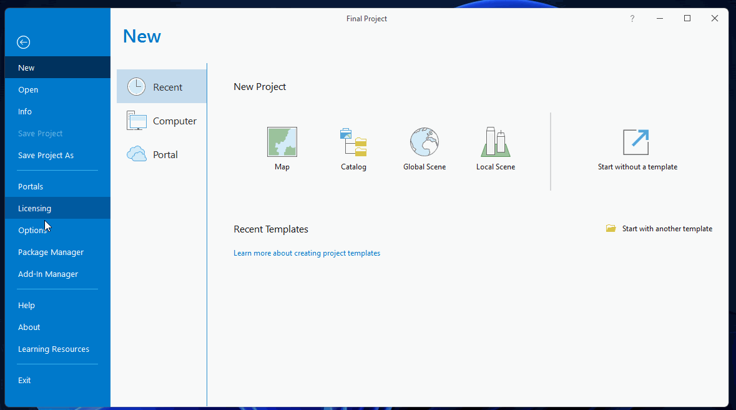Viewport: 736px width, 410px height.
Task: Select Save Project As in sidebar
Action: (46, 155)
